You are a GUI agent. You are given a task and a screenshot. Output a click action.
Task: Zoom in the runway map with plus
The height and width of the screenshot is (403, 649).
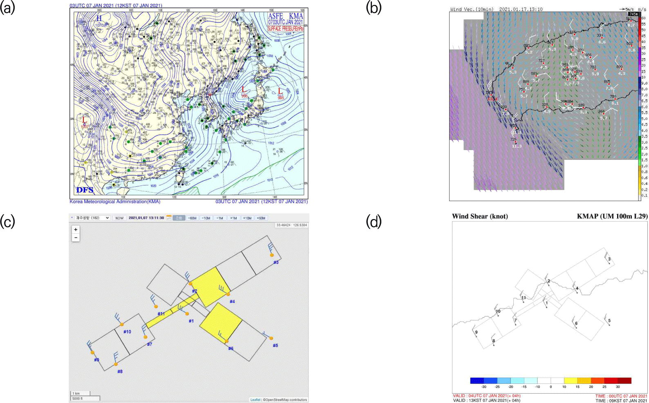(x=76, y=230)
